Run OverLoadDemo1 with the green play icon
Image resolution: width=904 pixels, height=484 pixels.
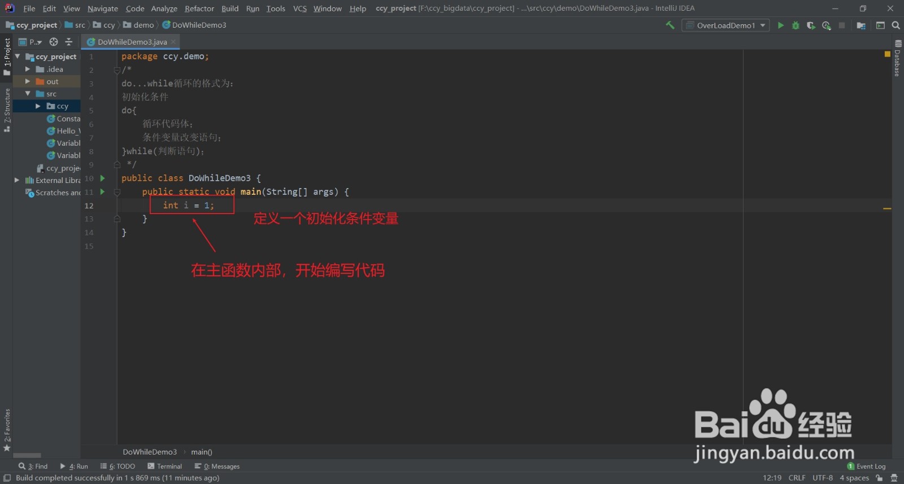tap(780, 25)
